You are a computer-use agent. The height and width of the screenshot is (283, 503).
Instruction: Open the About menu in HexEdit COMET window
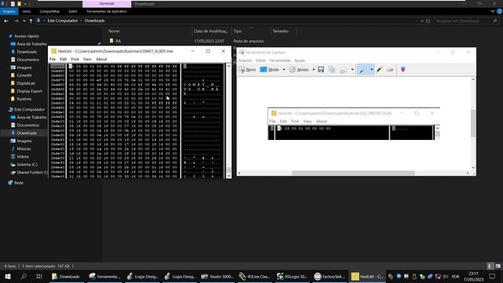(x=101, y=59)
